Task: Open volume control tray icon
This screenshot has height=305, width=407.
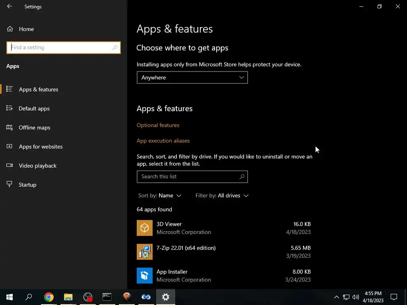Action: coord(356,297)
